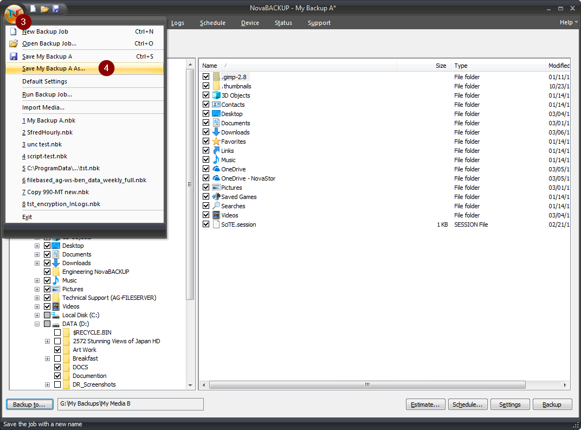Toggle the Engineering NovaBACKUP tree checkbox
The image size is (581, 430).
(47, 272)
